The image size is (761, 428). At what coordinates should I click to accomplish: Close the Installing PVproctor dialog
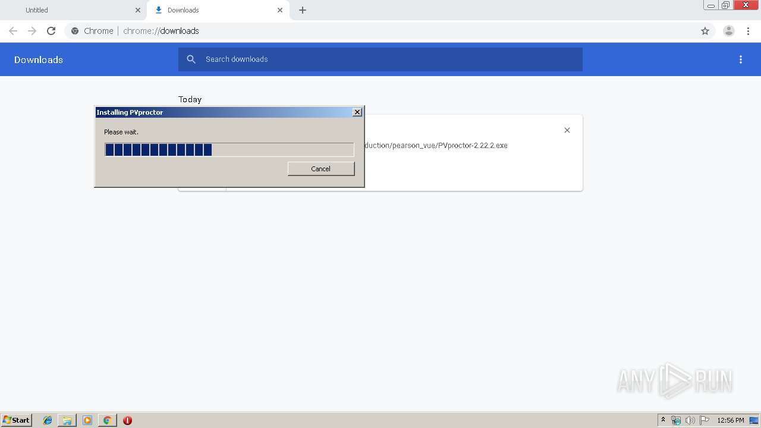(357, 112)
